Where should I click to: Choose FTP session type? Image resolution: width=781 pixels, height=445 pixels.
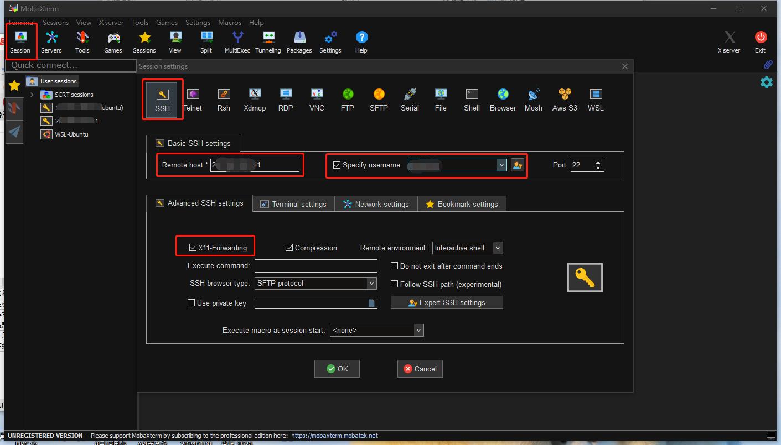point(348,100)
